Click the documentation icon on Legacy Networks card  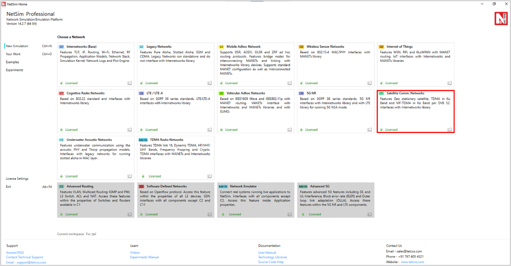pos(209,83)
